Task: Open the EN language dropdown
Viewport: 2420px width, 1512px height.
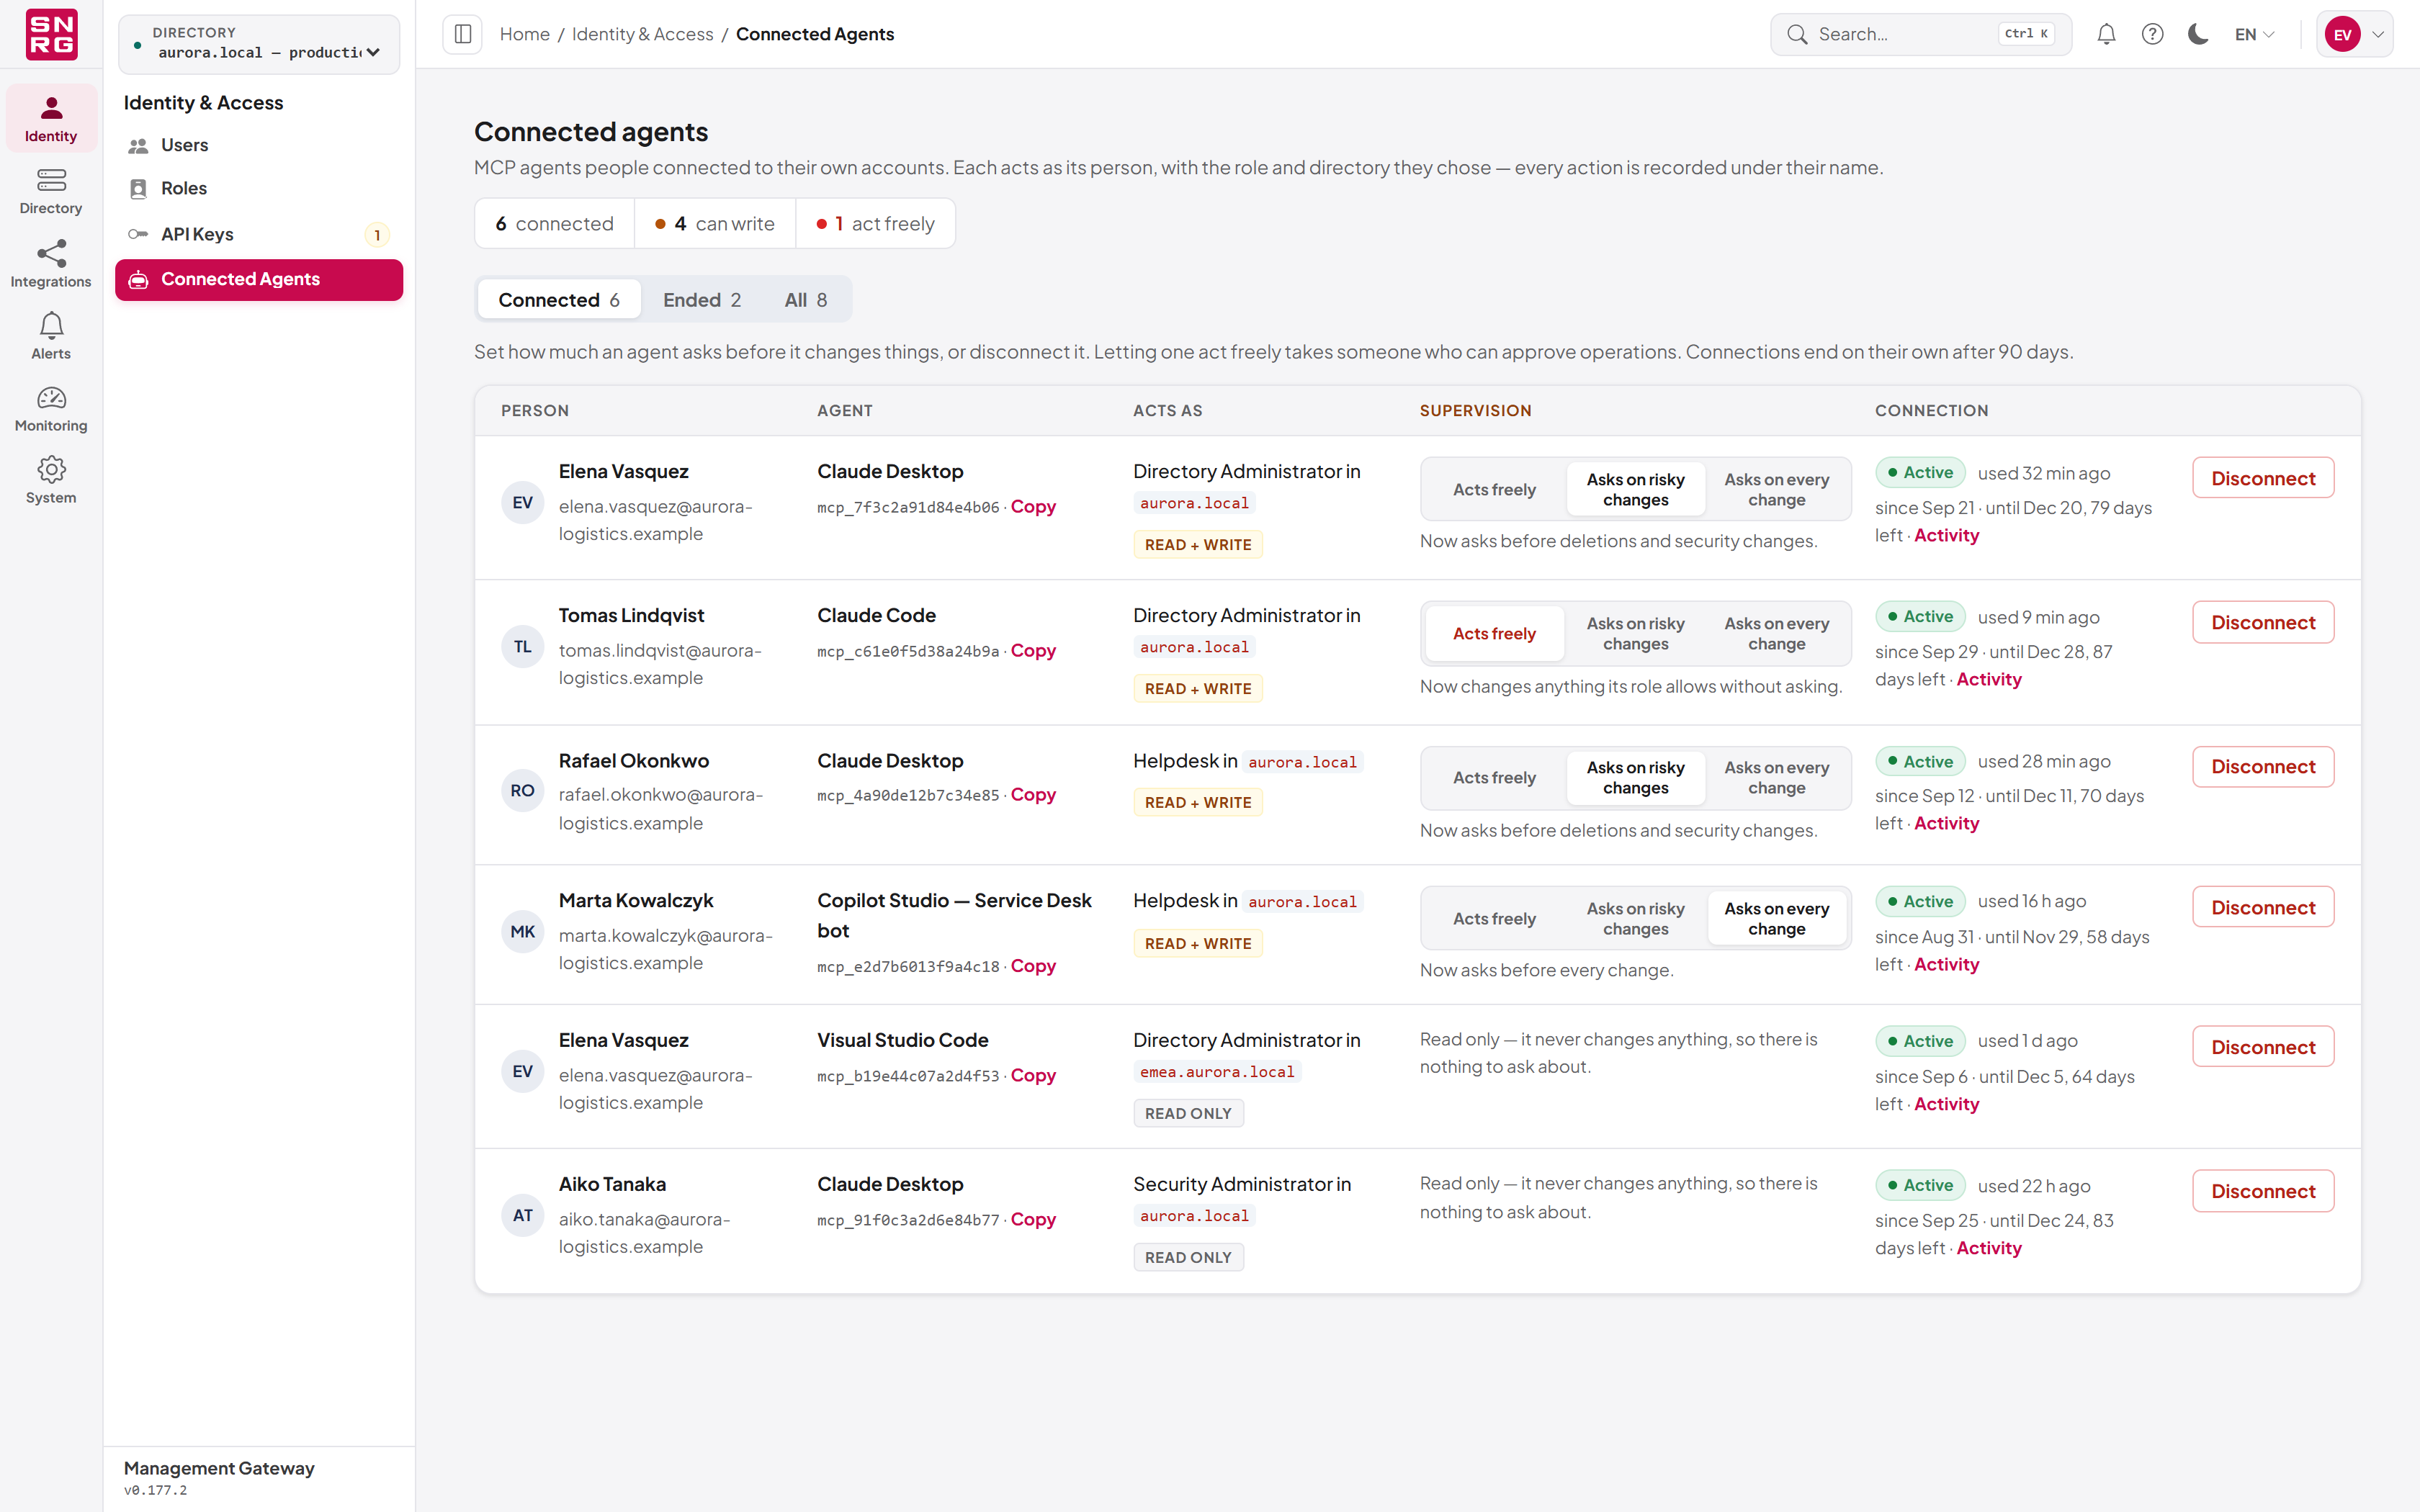Action: pos(2254,34)
